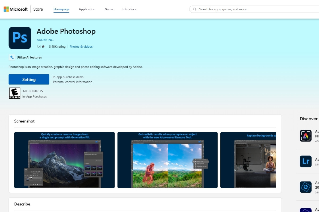Open the Photoshop Elements icon in Discover
Image resolution: width=319 pixels, height=212 pixels.
coord(305,187)
